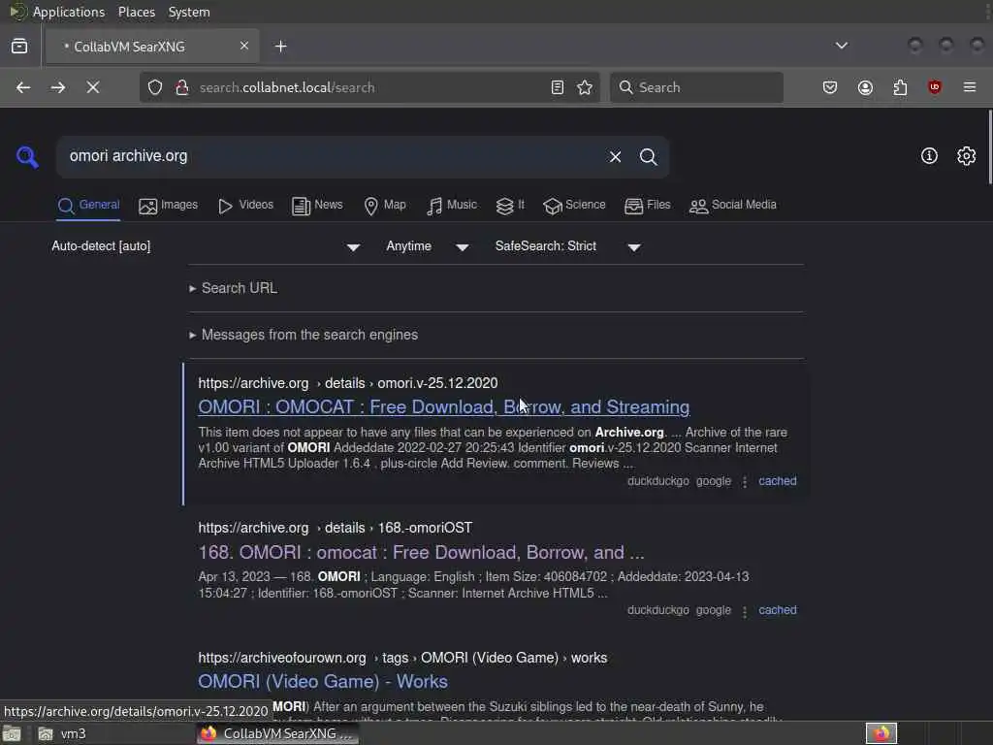This screenshot has width=993, height=745.
Task: Open cached link for 168. OMORI result
Action: 778,610
